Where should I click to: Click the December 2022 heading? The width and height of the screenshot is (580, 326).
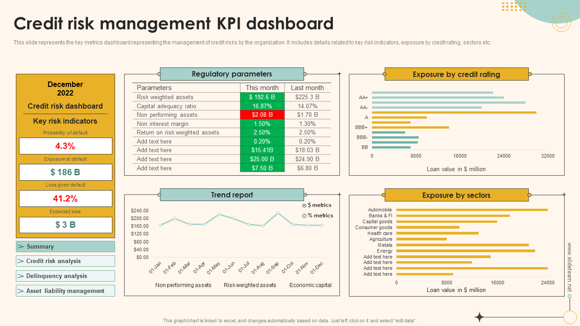click(x=65, y=89)
